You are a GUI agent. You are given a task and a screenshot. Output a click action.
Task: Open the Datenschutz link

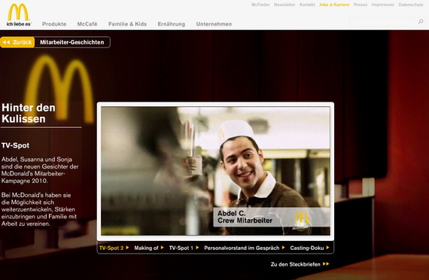(411, 5)
